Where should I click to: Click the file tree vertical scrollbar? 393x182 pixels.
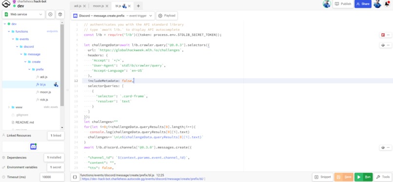[x=62, y=65]
